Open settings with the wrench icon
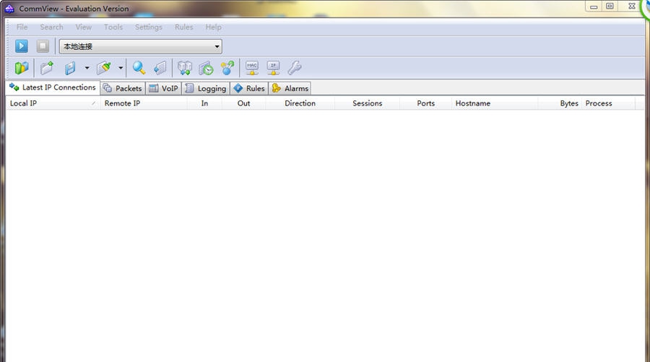 click(295, 68)
